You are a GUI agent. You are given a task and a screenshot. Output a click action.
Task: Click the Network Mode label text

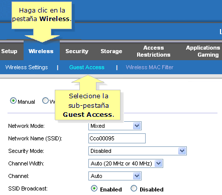point(27,126)
